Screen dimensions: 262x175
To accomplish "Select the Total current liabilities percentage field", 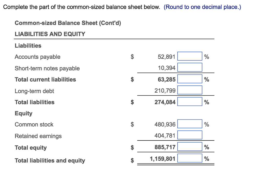I will point(189,79).
